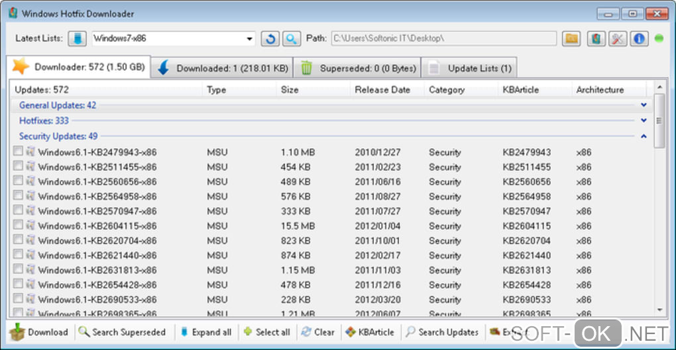Click the scrollbar down arrow

pos(659,310)
